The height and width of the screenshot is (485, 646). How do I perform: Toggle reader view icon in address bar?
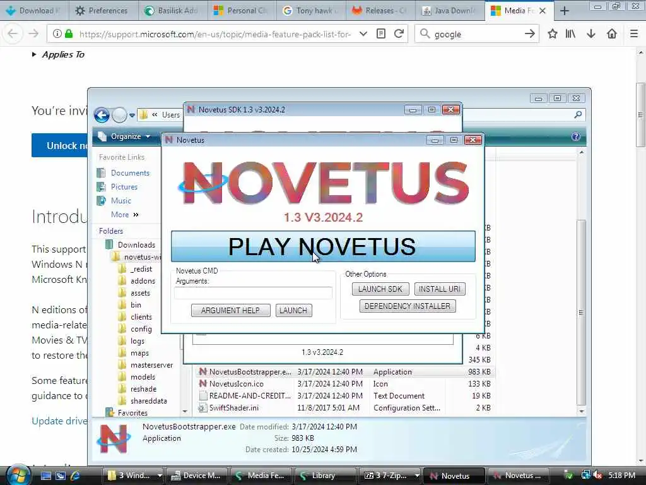pos(381,34)
